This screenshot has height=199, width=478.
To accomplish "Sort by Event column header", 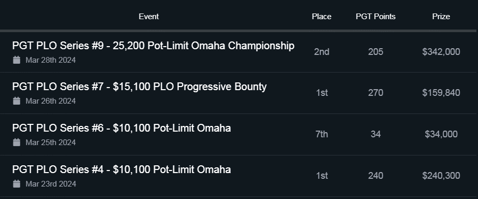I will (149, 17).
